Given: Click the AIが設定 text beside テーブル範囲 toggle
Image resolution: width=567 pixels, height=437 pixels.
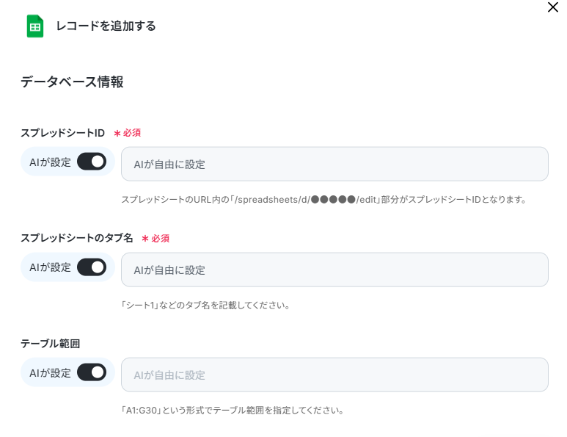Looking at the screenshot, I should coord(50,373).
